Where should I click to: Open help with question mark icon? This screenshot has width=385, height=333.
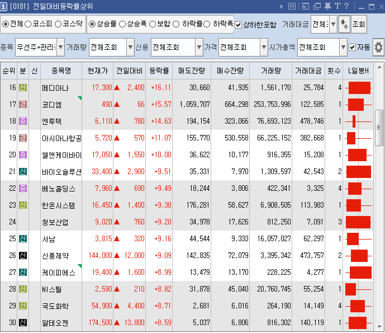346,7
